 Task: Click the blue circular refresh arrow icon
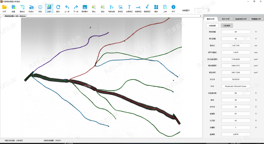click(58, 8)
